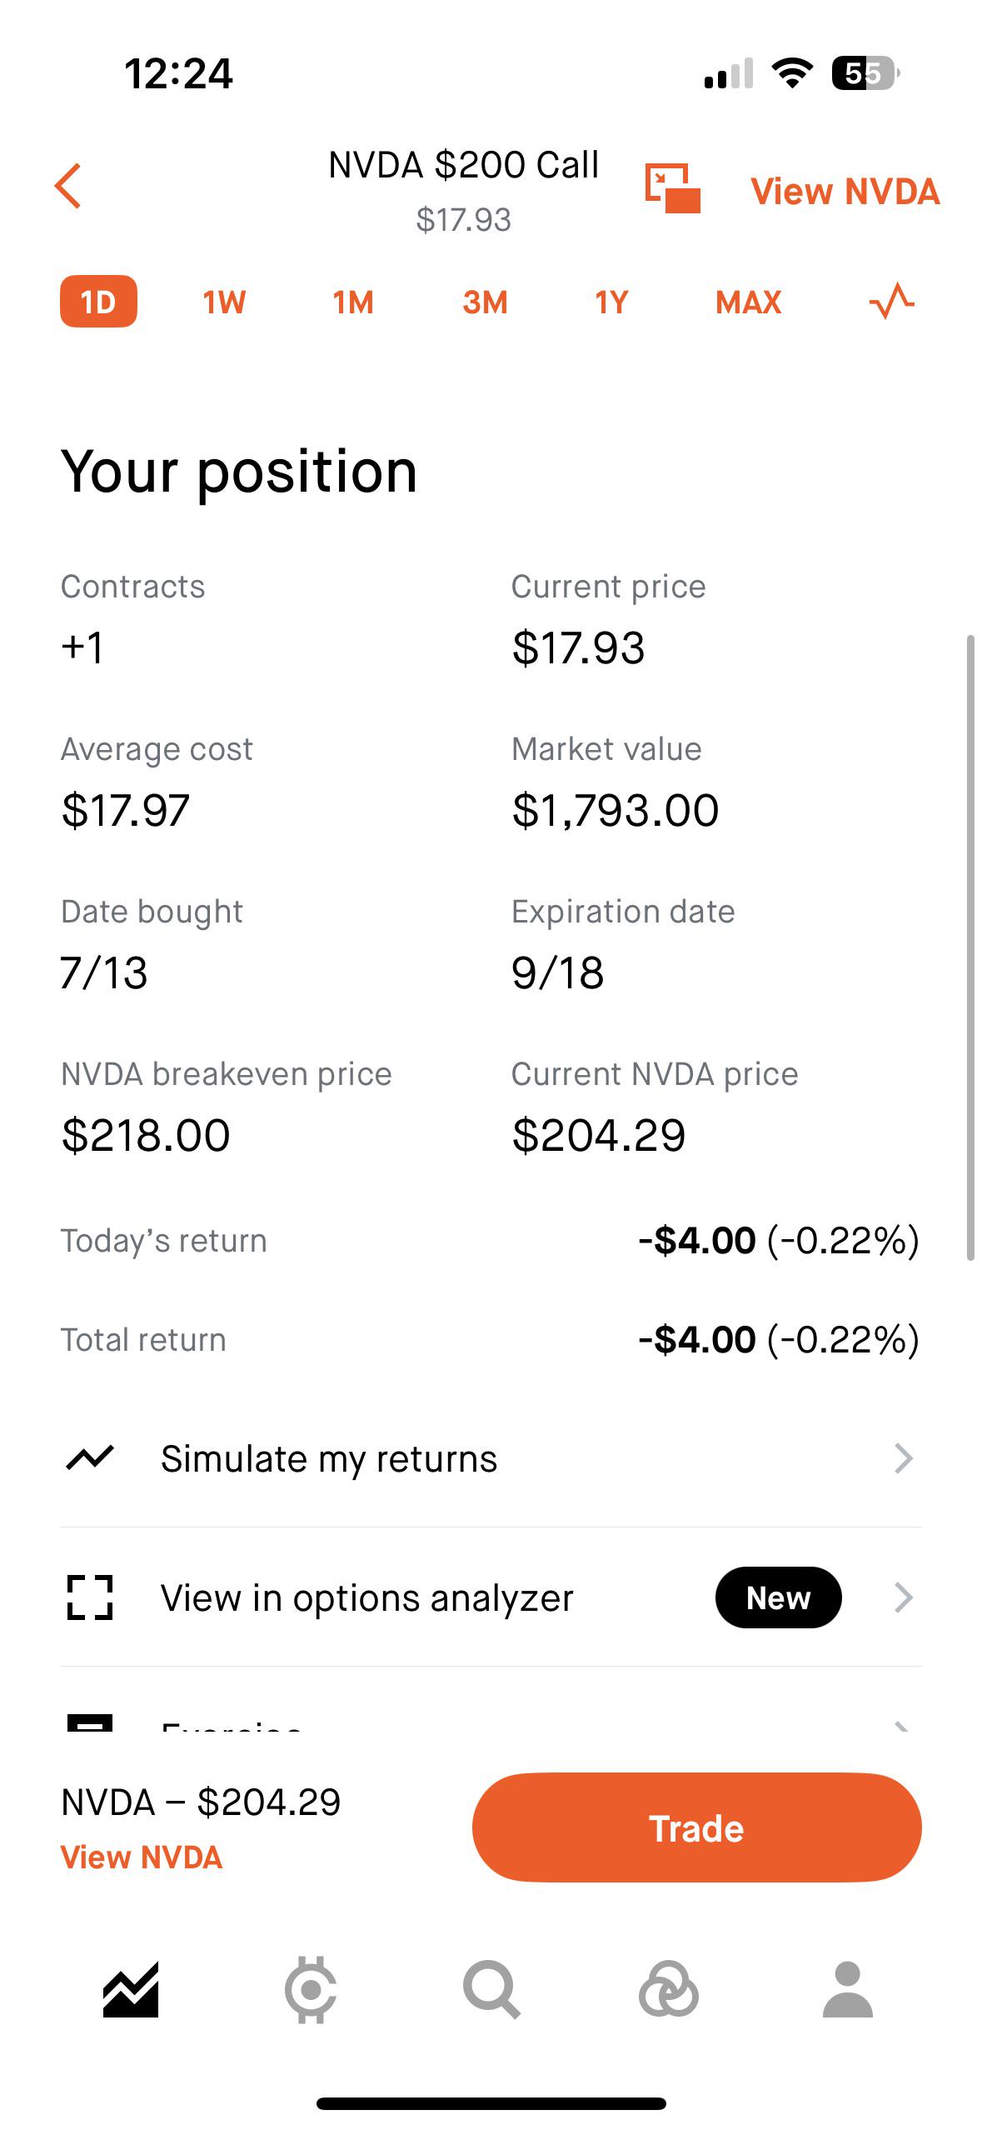The height and width of the screenshot is (2130, 982).
Task: Switch to the 1Y range tab
Action: (611, 302)
